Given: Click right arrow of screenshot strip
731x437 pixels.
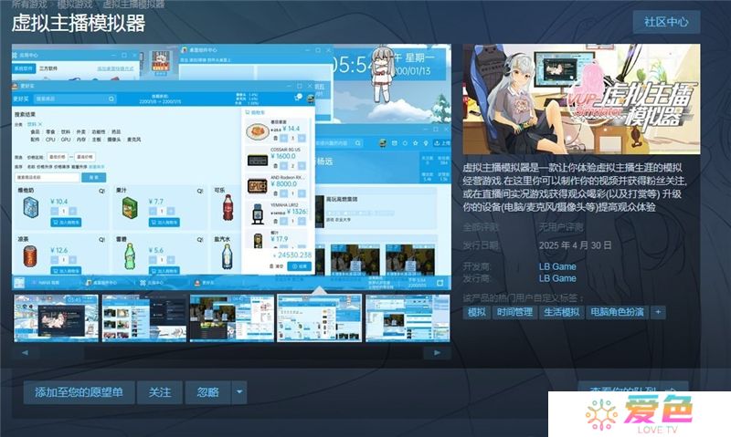Looking at the screenshot, I should 438,353.
